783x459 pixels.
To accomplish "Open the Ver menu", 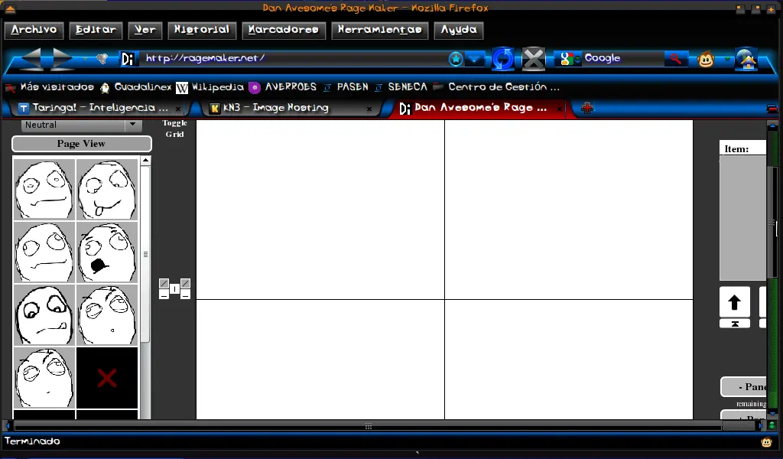I will pyautogui.click(x=145, y=30).
